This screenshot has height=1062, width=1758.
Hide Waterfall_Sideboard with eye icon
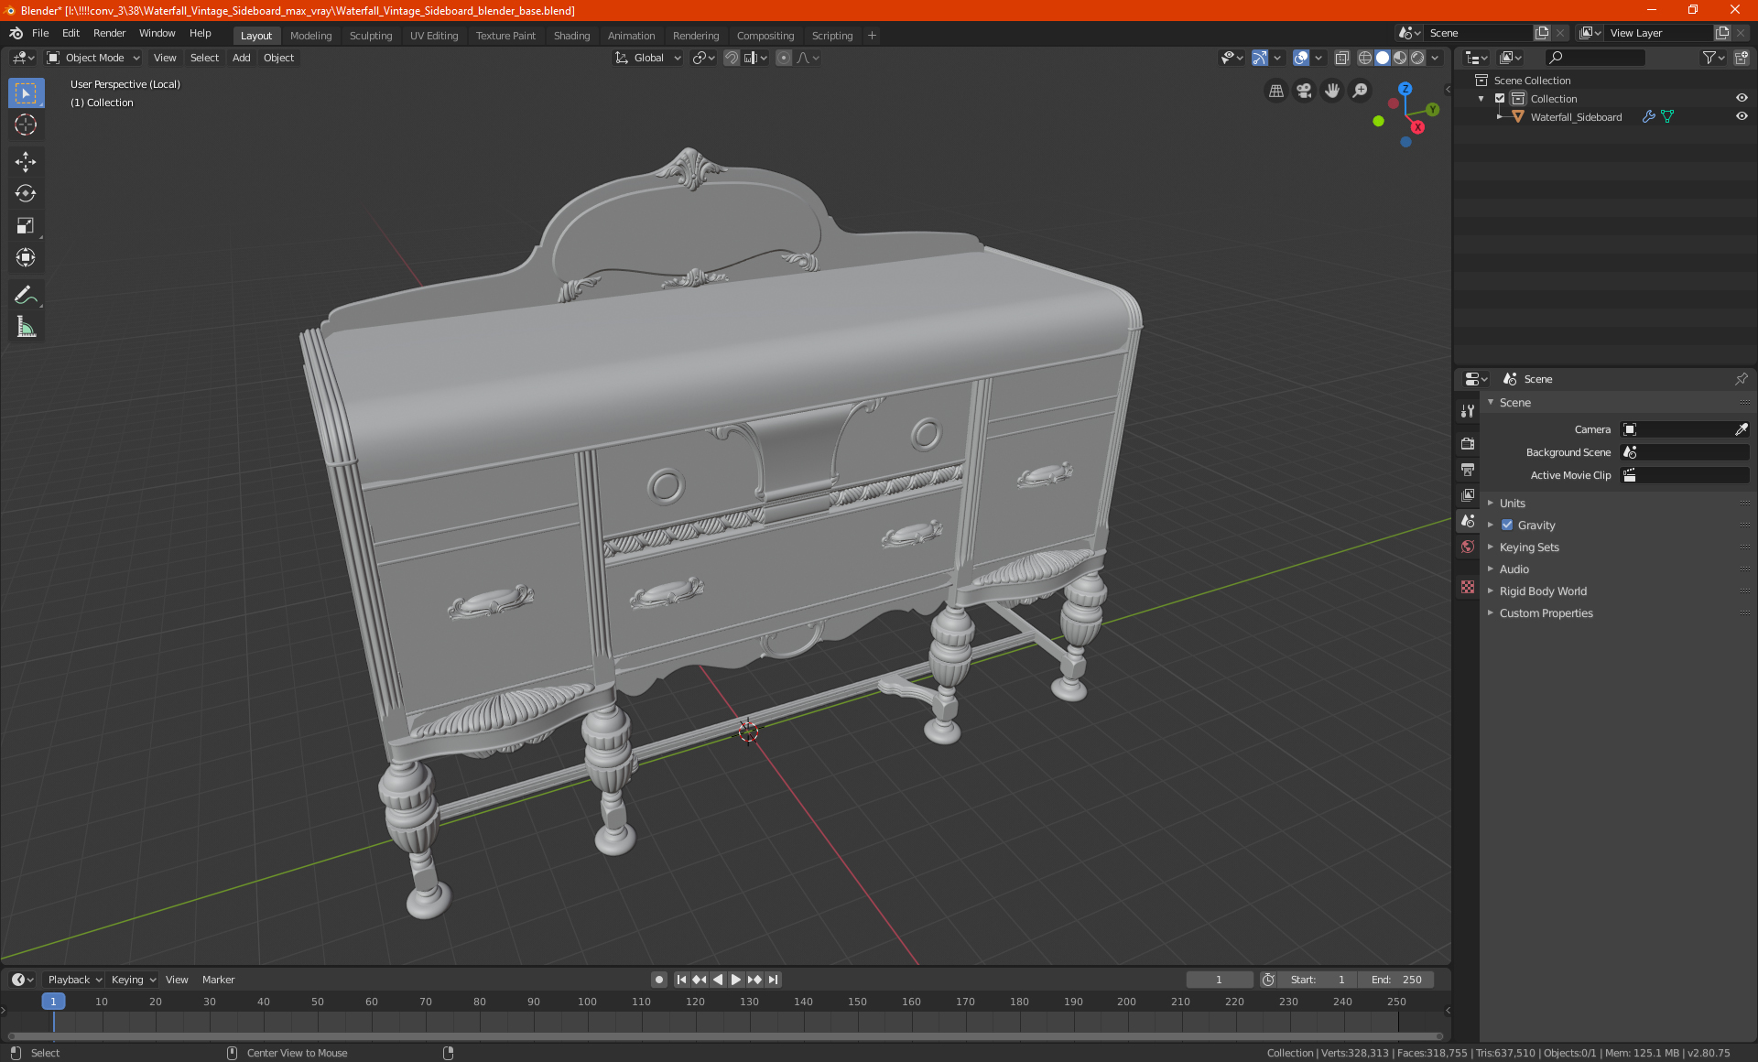[1742, 117]
